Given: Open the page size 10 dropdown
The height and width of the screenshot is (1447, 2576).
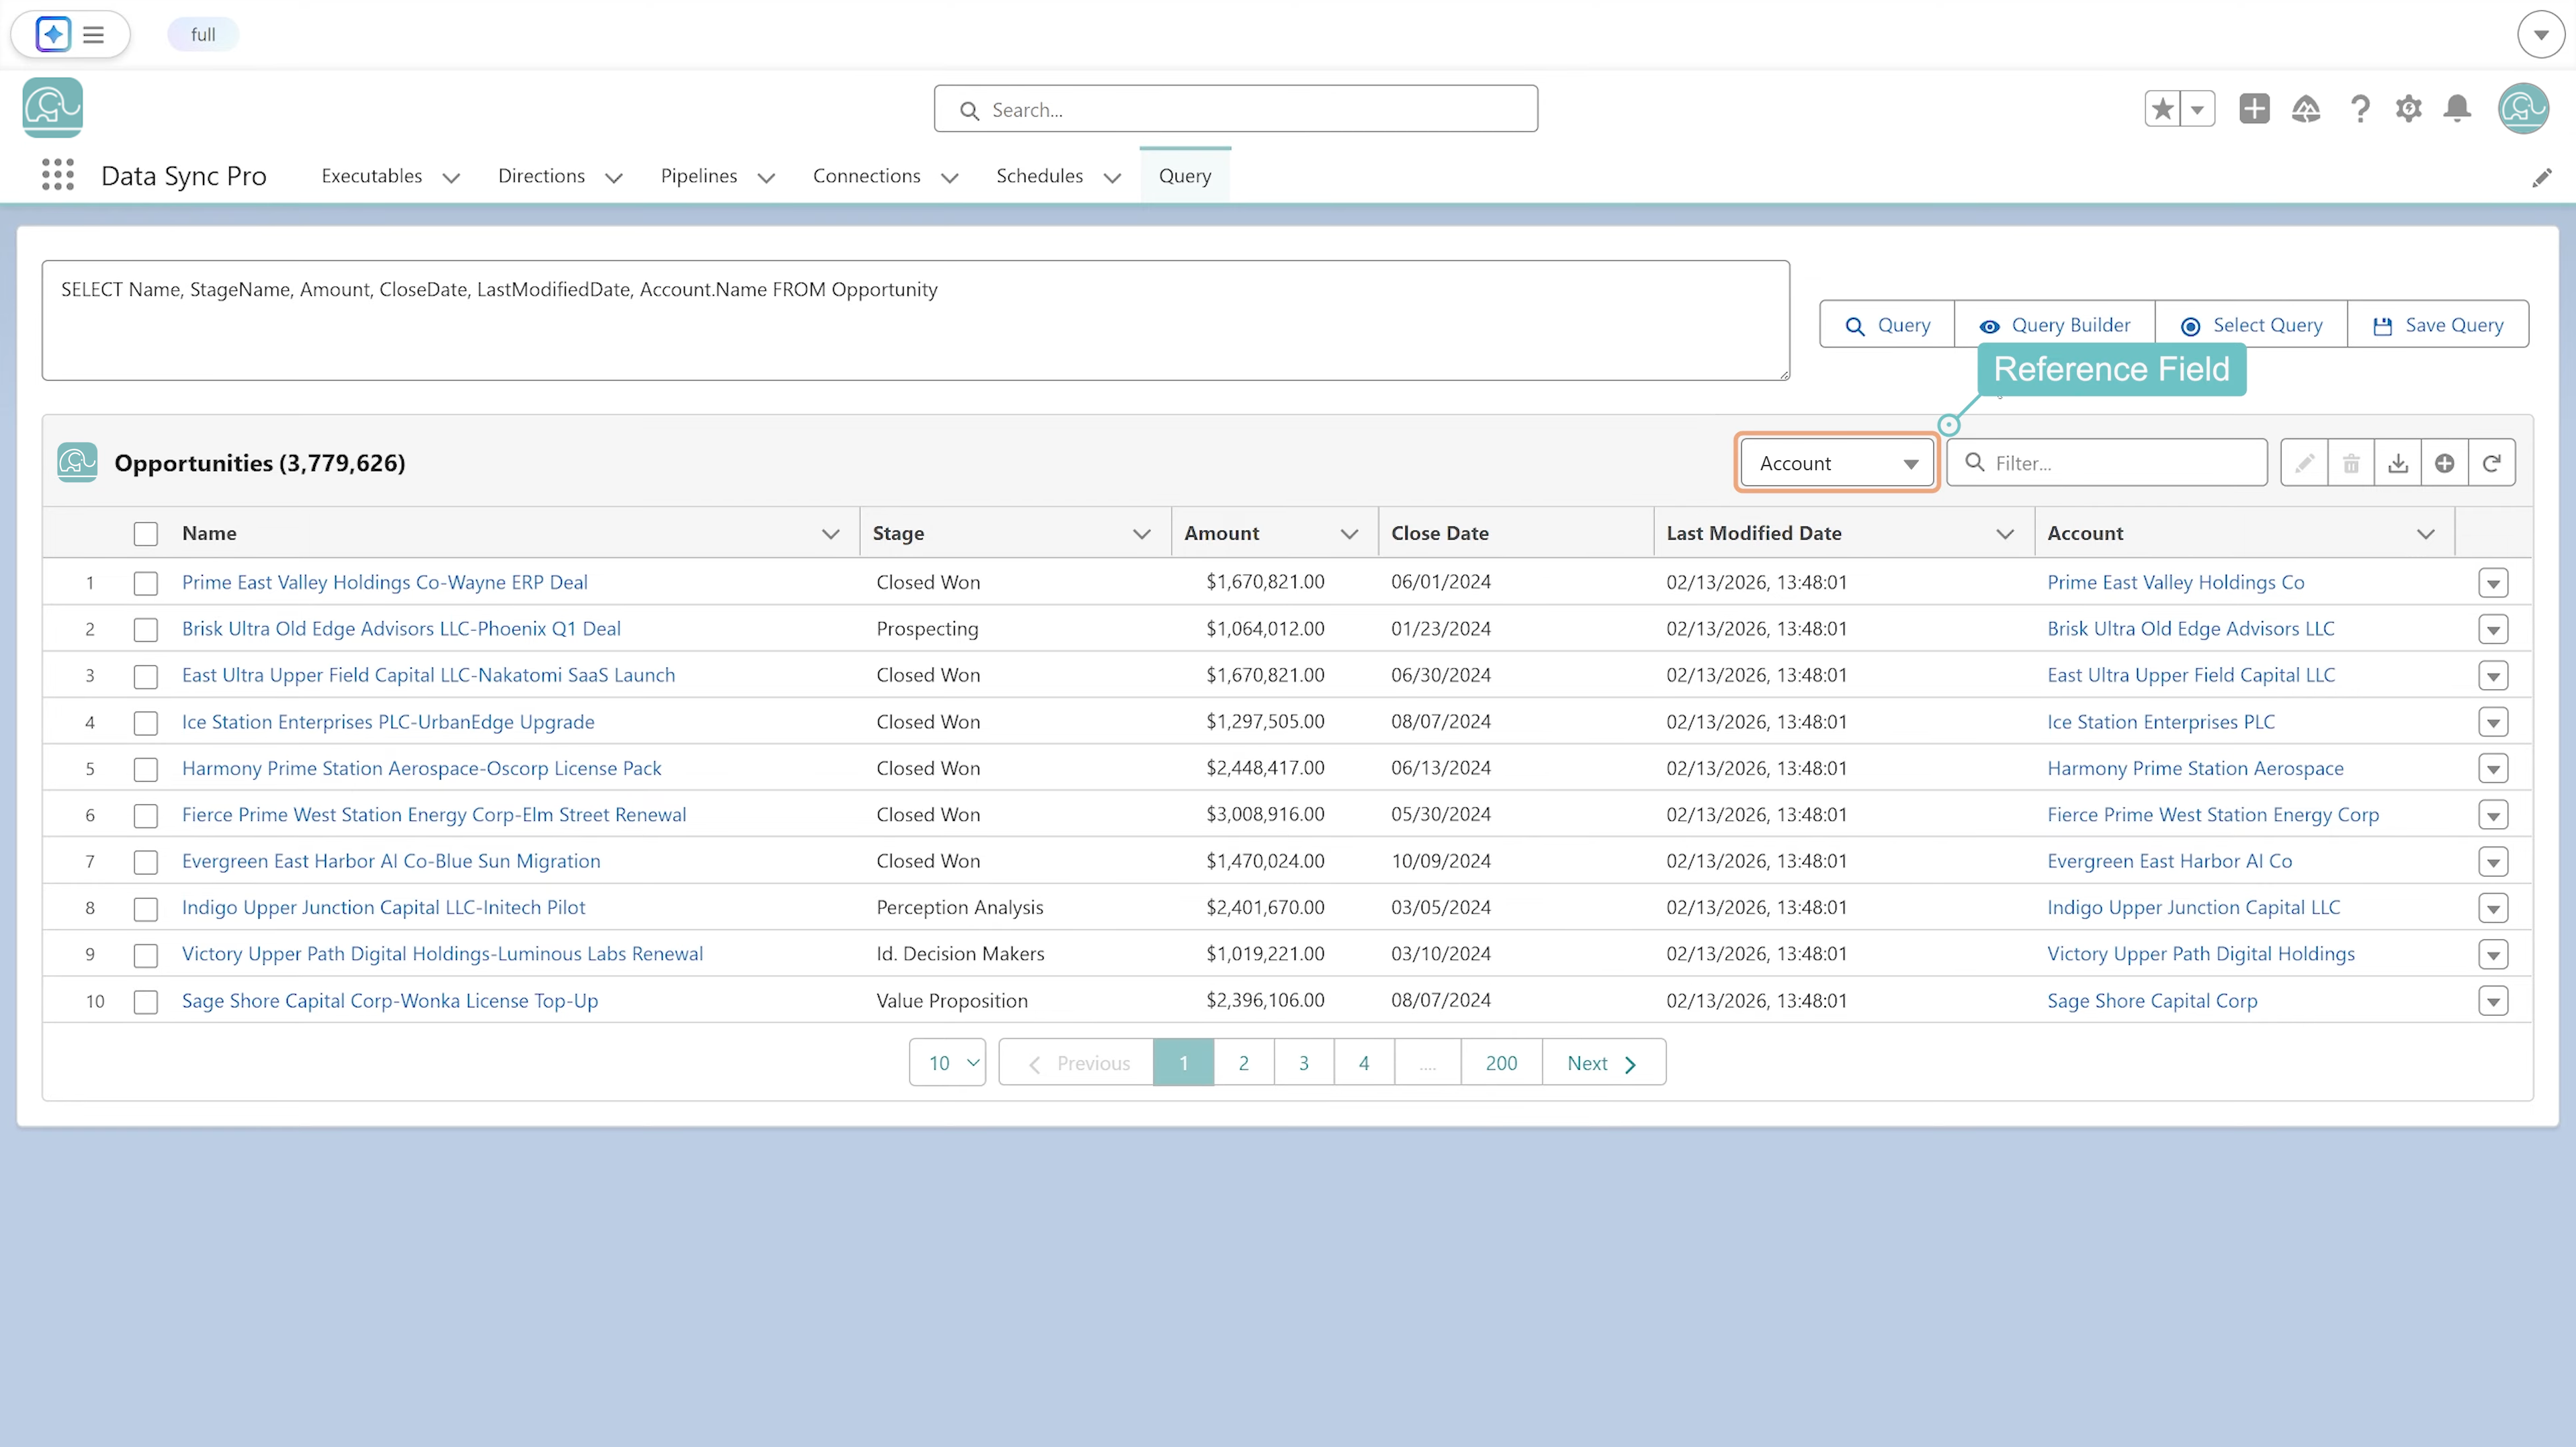Looking at the screenshot, I should point(947,1062).
